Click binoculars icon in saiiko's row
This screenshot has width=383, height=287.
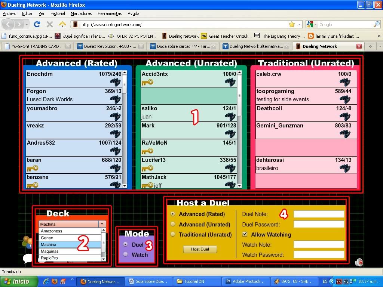pos(230,117)
